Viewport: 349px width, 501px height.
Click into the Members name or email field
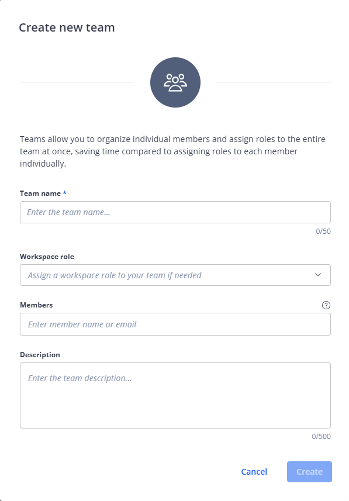(x=175, y=324)
